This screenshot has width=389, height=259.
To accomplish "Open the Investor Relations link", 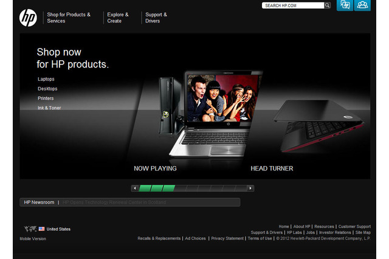I will click(x=335, y=232).
